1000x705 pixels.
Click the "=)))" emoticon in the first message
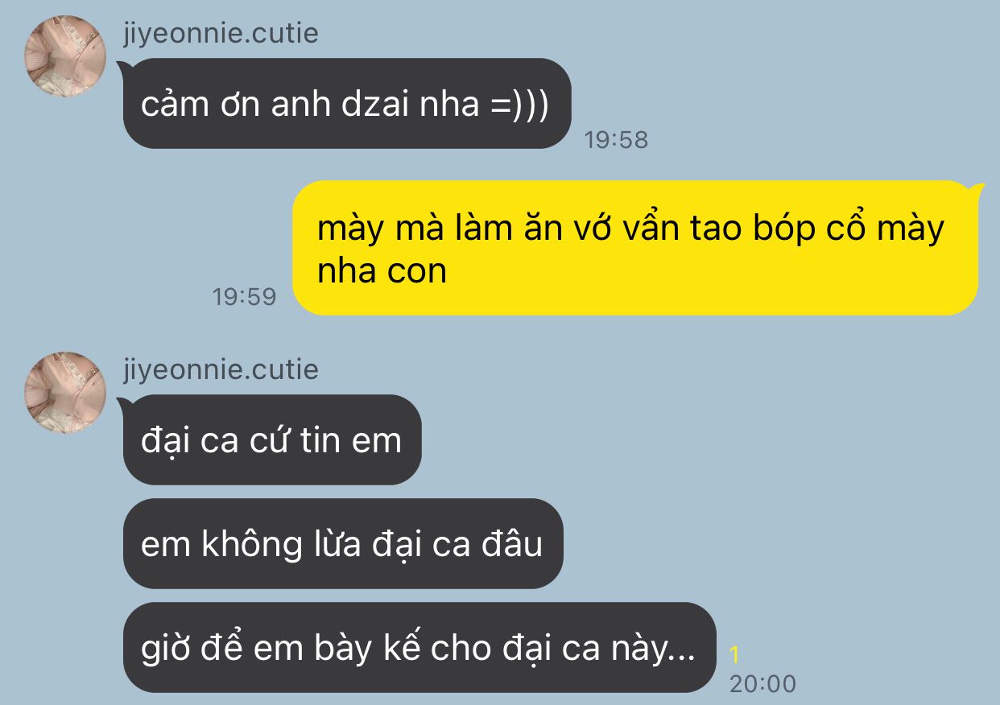coord(519,104)
